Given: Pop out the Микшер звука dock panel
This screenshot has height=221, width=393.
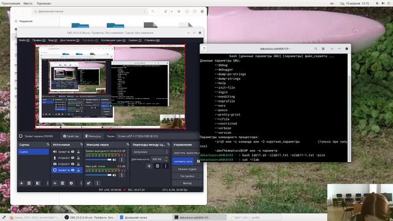Looking at the screenshot, I should coord(128,145).
